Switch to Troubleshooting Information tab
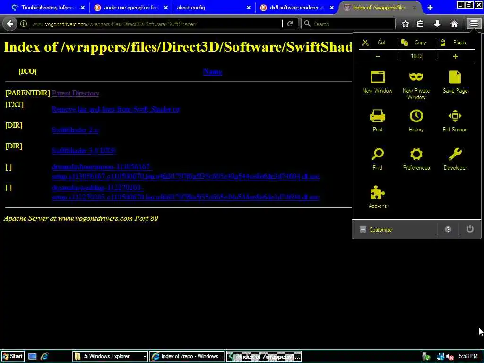The width and height of the screenshot is (484, 363). [45, 8]
